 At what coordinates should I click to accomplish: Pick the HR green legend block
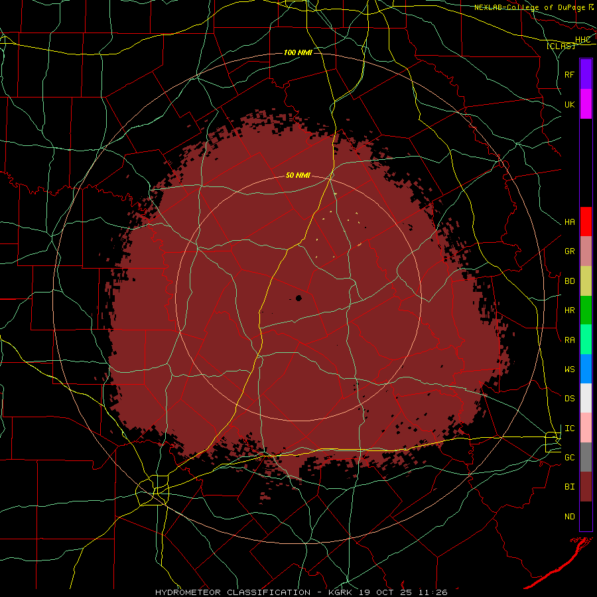[586, 310]
